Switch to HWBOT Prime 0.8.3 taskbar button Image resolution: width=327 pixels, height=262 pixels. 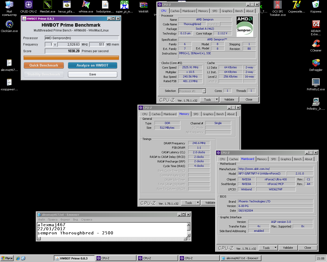(x=74, y=258)
